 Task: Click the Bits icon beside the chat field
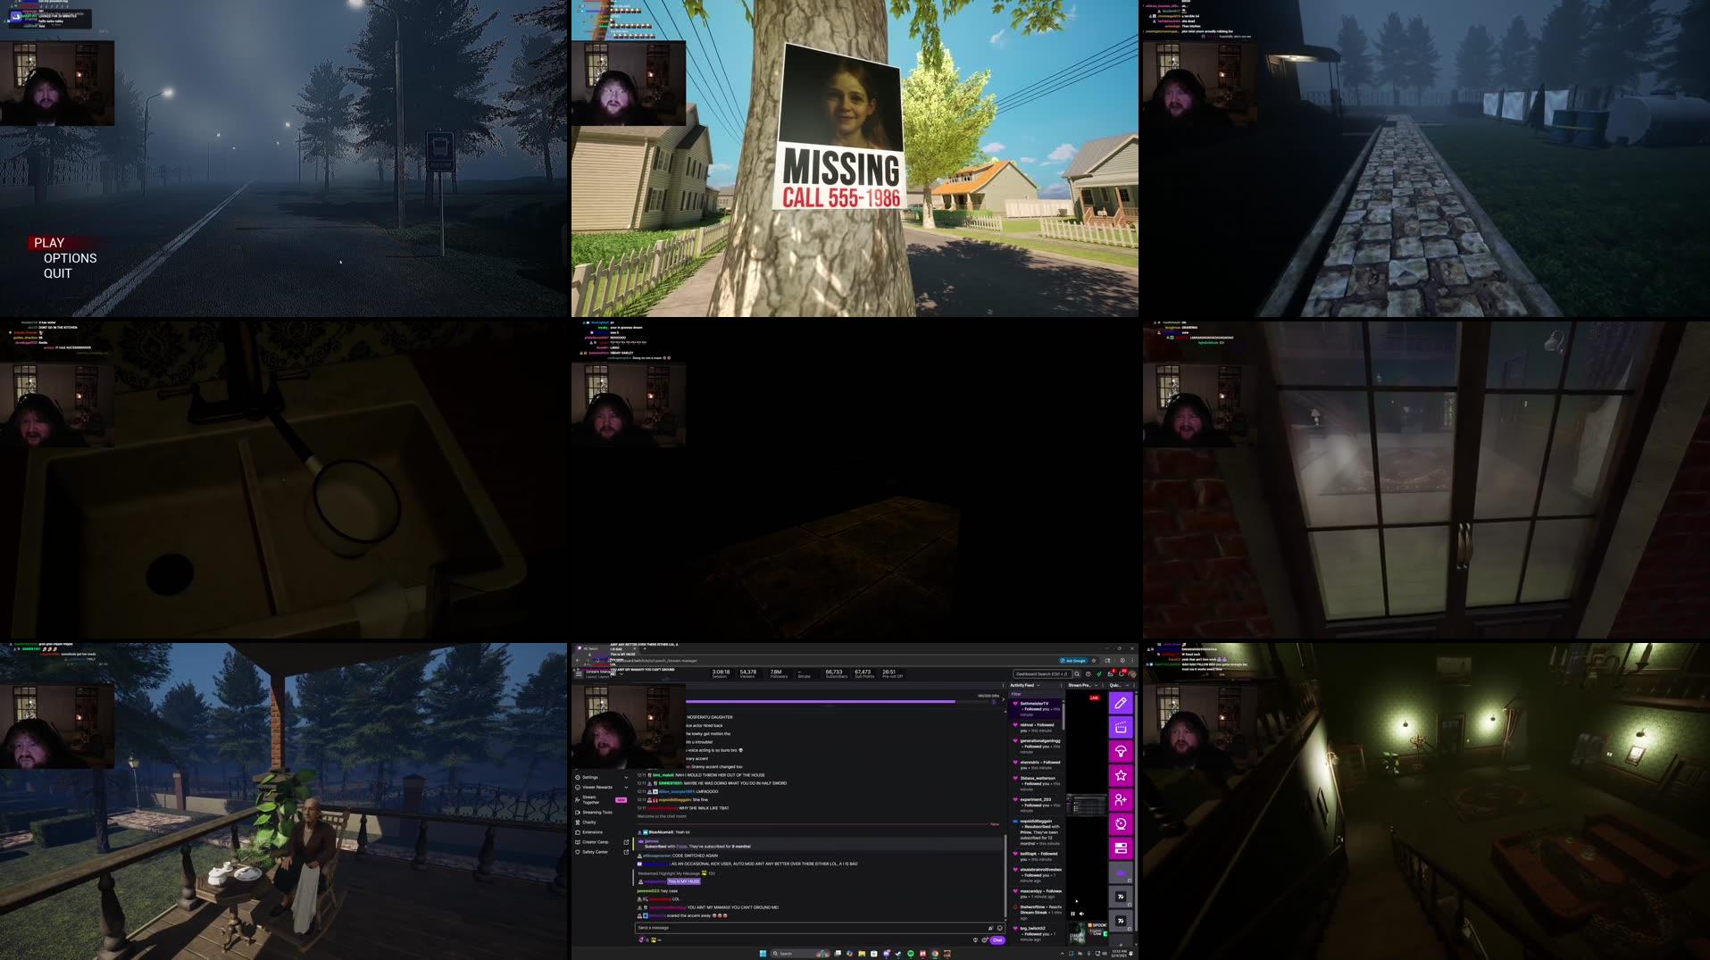click(x=990, y=927)
